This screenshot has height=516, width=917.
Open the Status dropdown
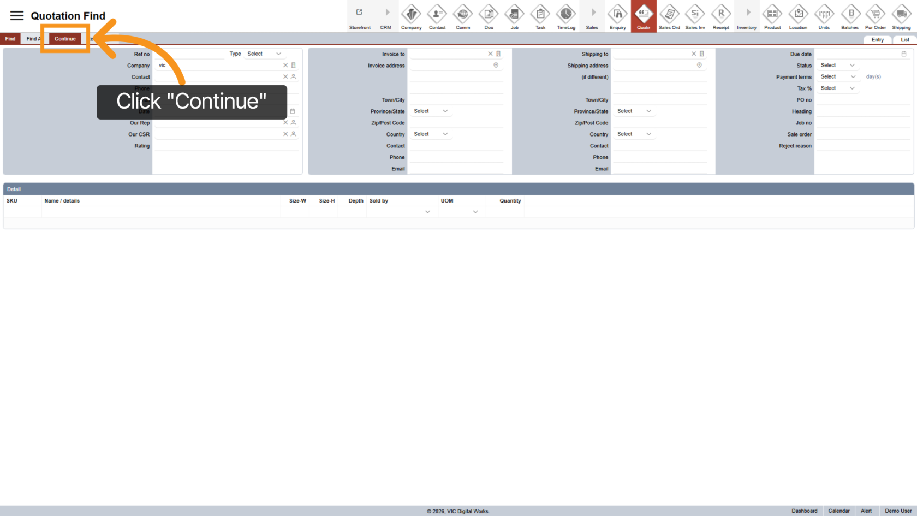(x=837, y=66)
